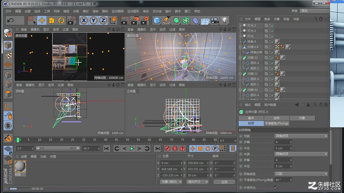Switch to the 基本 tab
This screenshot has height=193, width=344.
pos(251,118)
